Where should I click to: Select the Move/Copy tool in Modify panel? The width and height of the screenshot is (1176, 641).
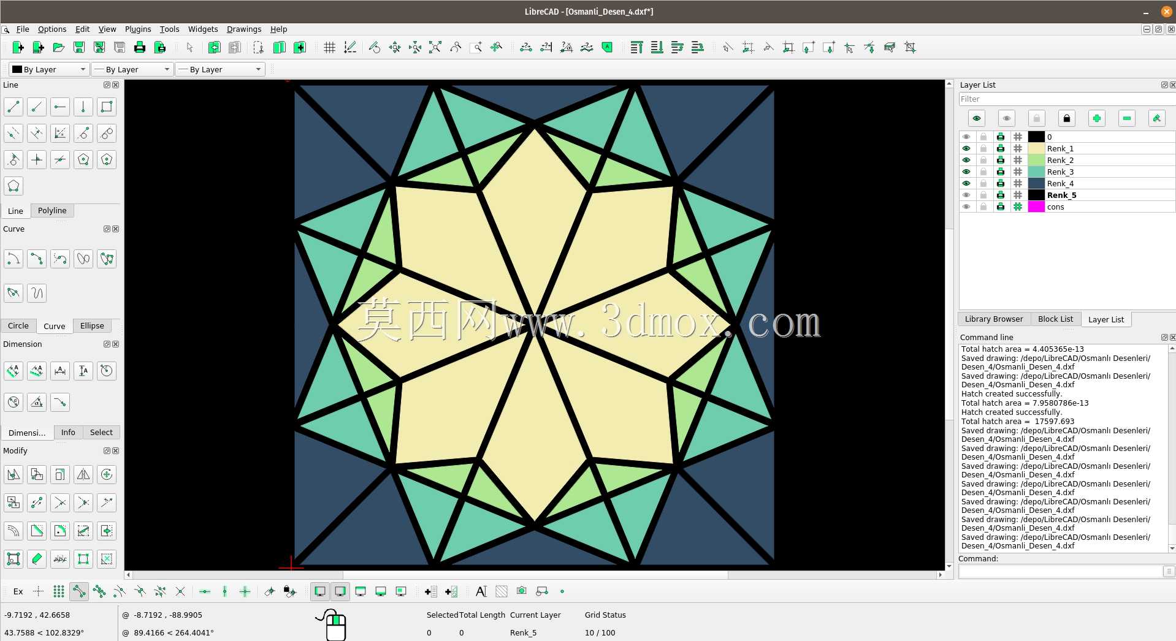[x=13, y=474]
